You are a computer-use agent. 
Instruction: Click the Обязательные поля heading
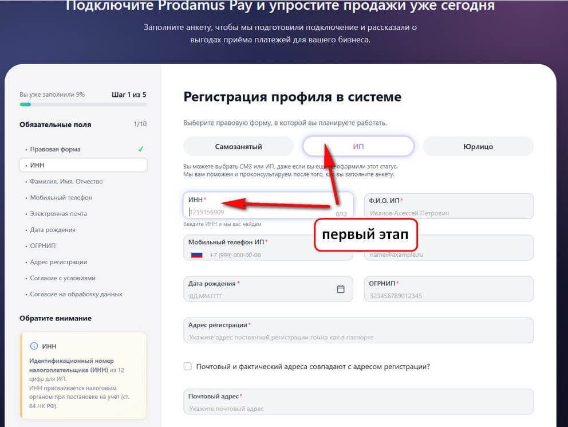click(x=56, y=125)
